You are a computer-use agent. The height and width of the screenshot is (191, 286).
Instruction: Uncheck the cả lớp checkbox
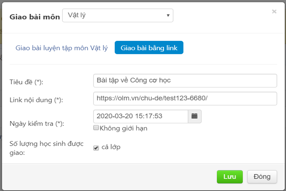pyautogui.click(x=96, y=148)
